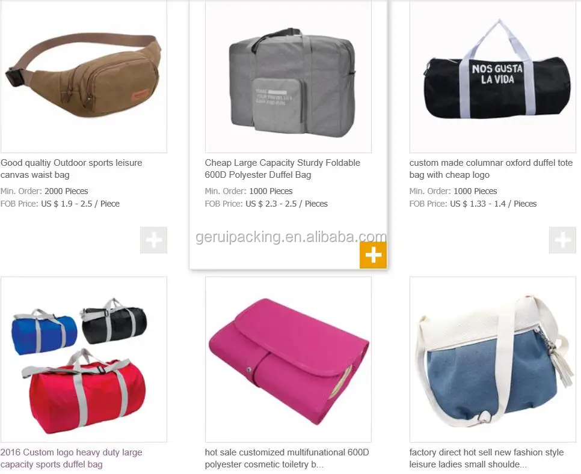Click the gray plus icon under the canvas waist bag

[x=154, y=240]
